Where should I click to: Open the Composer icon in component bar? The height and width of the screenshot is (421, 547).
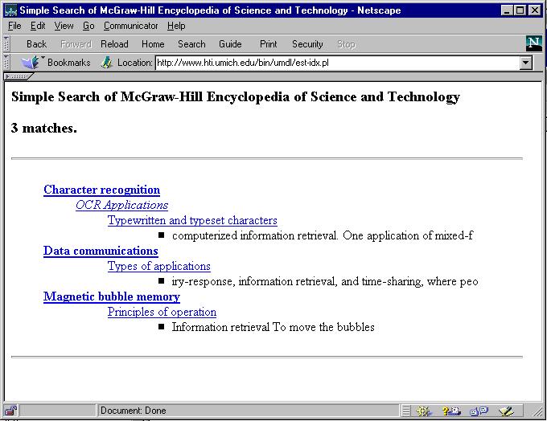click(x=506, y=411)
